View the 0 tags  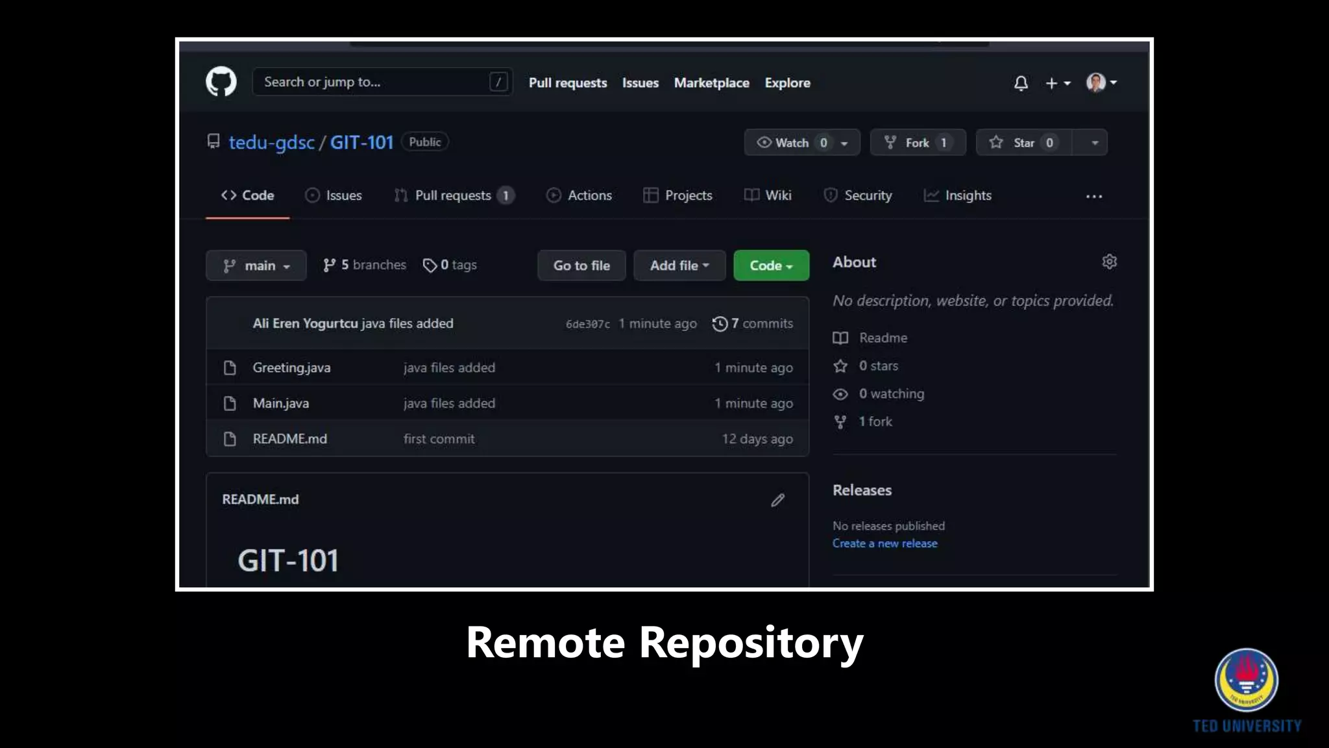450,265
